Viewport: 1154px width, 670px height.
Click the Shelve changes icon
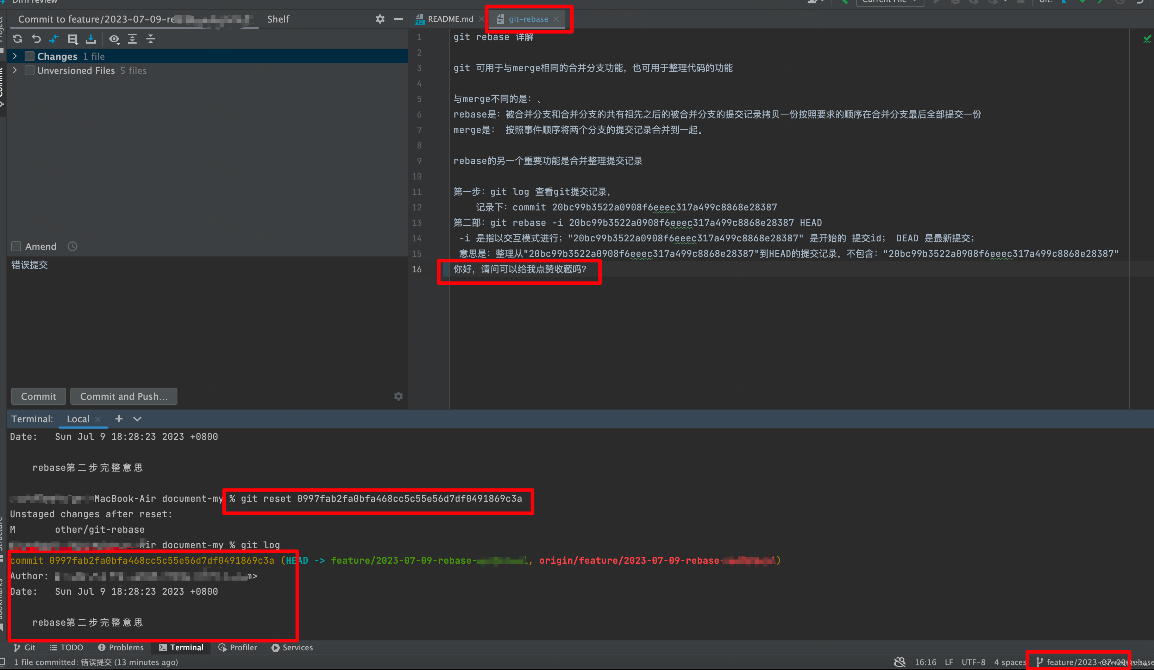91,39
